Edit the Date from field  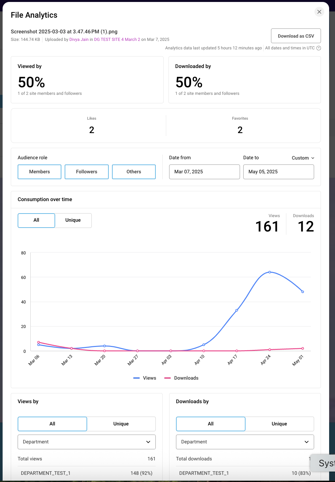point(204,172)
